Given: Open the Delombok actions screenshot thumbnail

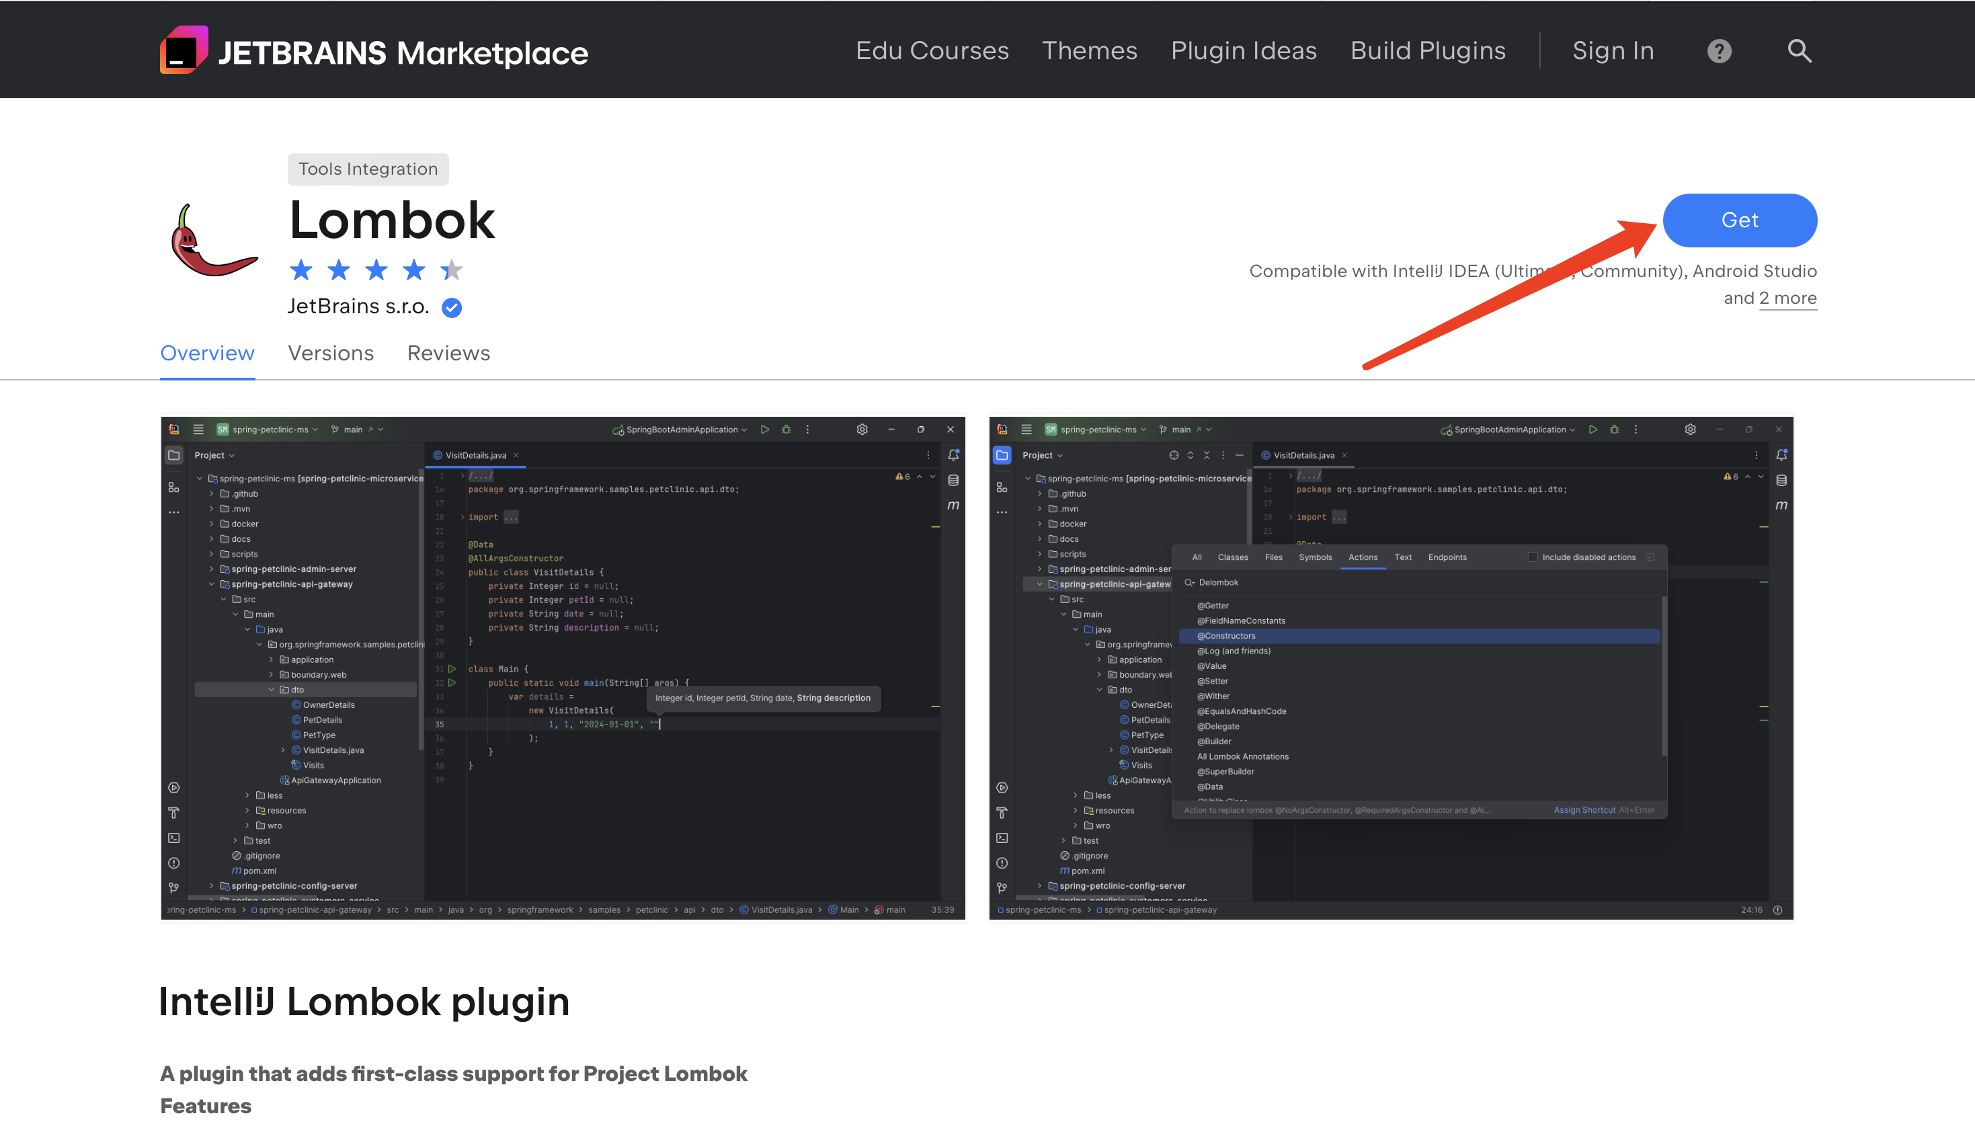Looking at the screenshot, I should [1390, 668].
